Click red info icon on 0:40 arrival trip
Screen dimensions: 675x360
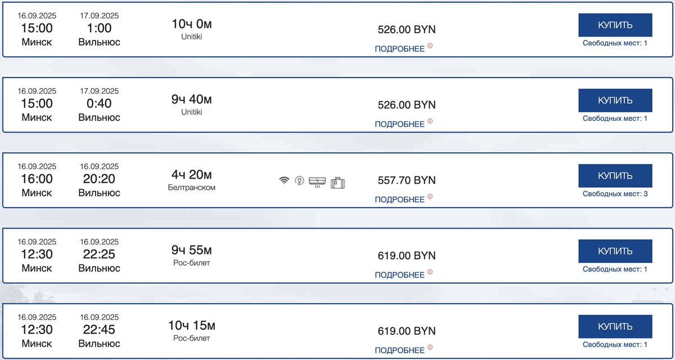(430, 121)
